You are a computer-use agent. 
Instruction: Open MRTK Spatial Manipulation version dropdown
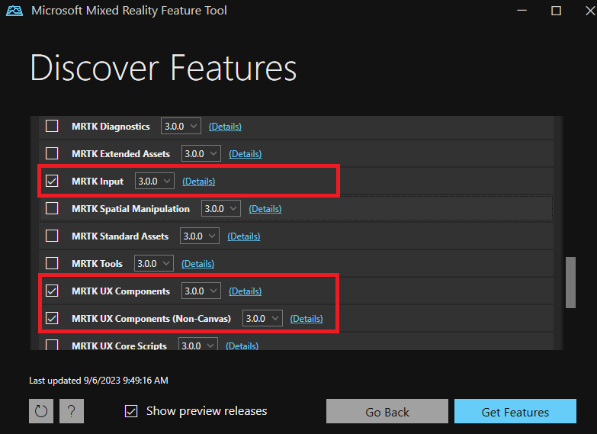click(221, 208)
